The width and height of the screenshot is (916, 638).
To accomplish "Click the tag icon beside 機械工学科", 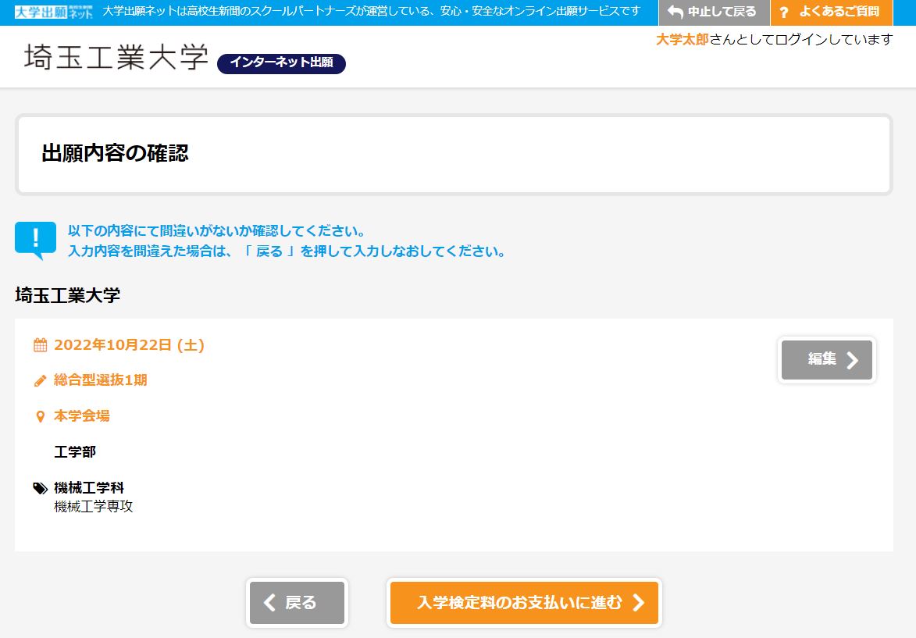I will (41, 488).
